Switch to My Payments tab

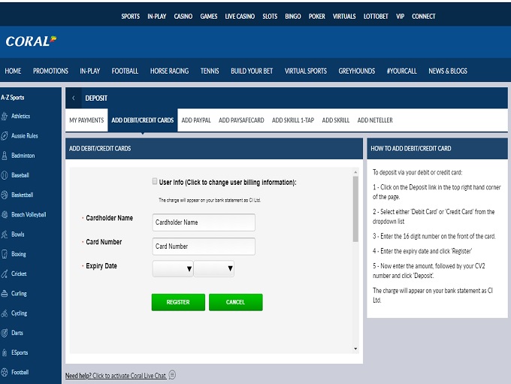tap(86, 120)
